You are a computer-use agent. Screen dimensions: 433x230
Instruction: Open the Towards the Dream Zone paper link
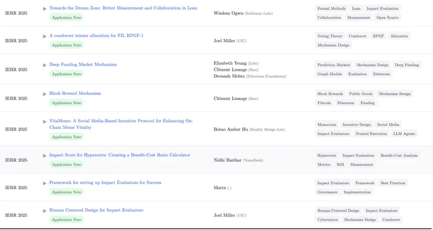coord(123,8)
